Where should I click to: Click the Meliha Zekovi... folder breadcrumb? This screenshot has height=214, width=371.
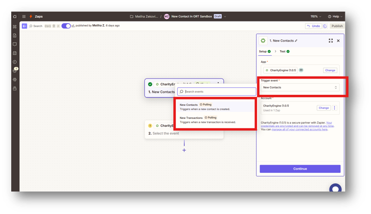tap(147, 16)
